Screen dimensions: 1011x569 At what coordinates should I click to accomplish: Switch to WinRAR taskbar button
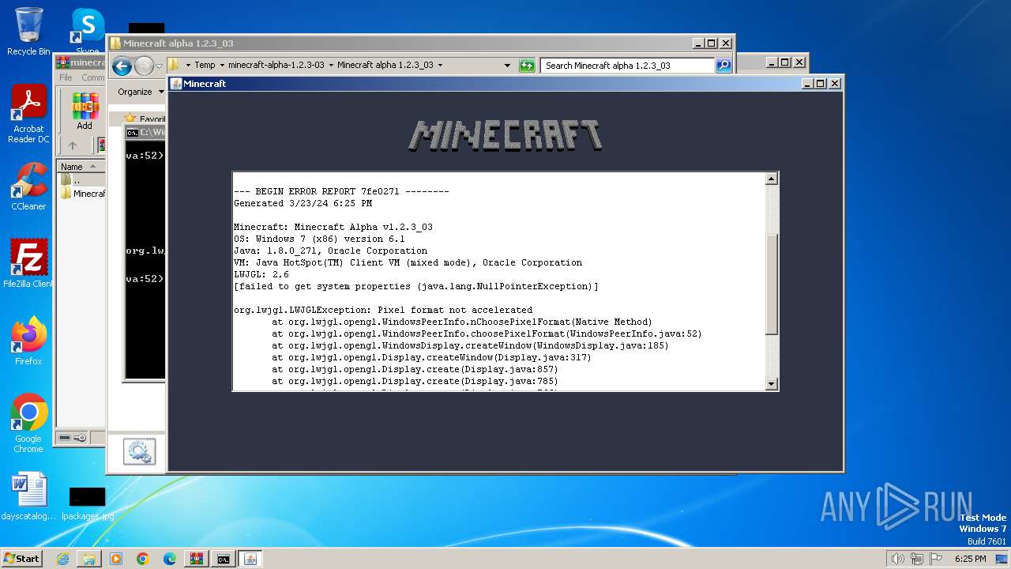pos(197,559)
